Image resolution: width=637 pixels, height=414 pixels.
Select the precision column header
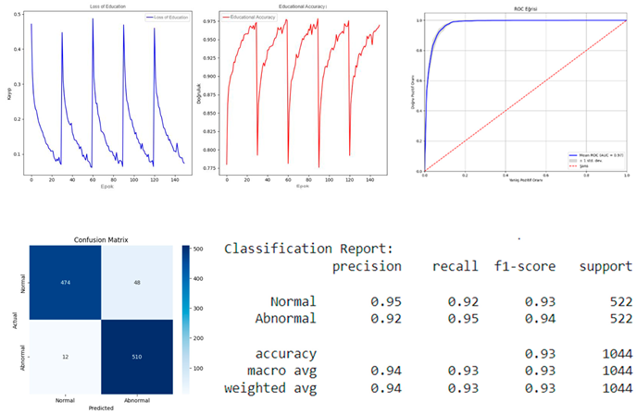click(368, 266)
